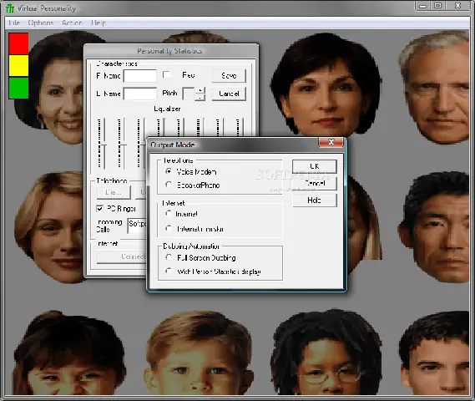475x401 pixels.
Task: Increase Pitch with the spinner up arrow
Action: tap(200, 90)
